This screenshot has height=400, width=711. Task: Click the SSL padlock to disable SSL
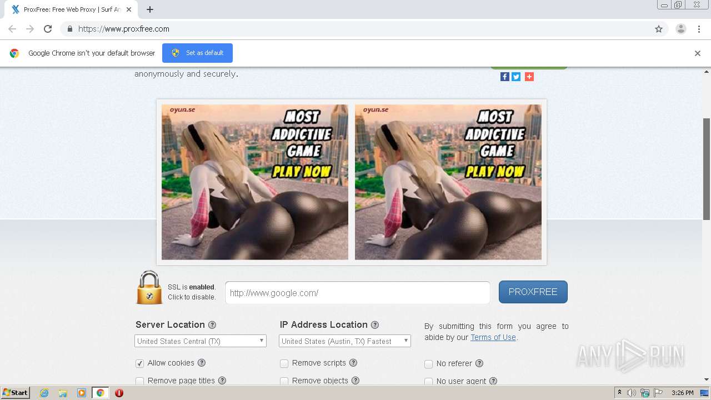coord(149,288)
